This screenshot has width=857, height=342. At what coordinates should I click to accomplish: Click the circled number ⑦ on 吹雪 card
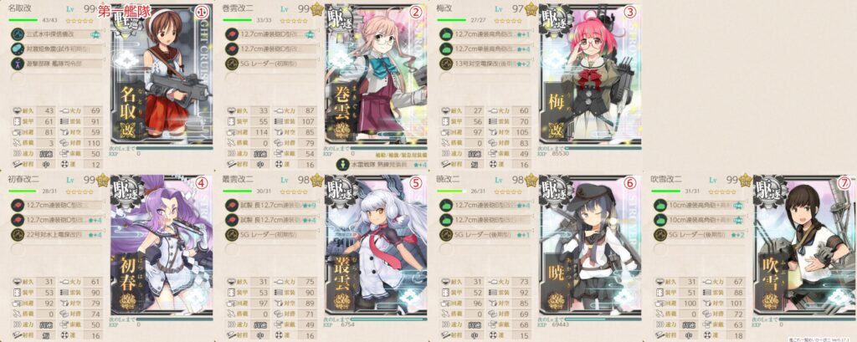[844, 183]
